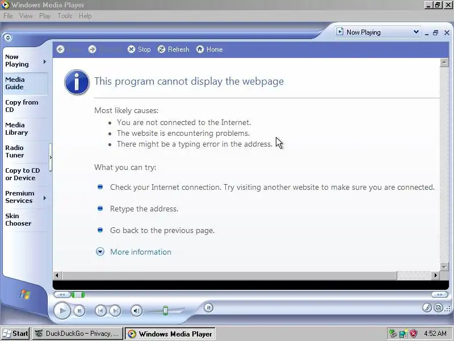Click the safely remove hardware tray icon

pos(393,334)
